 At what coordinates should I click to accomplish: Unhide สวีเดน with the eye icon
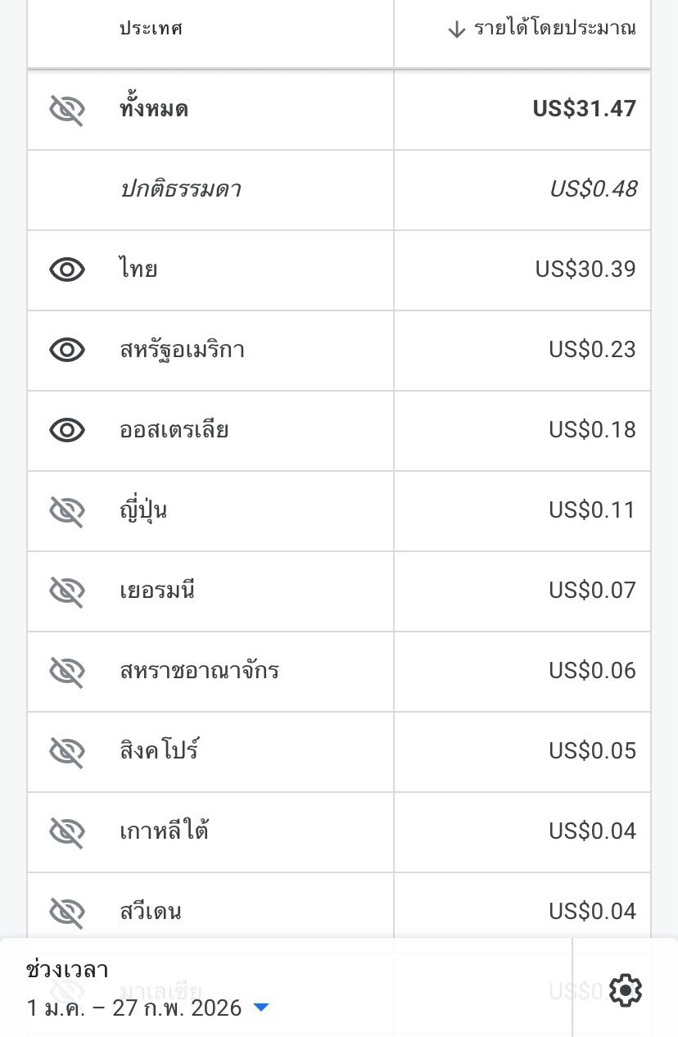67,911
